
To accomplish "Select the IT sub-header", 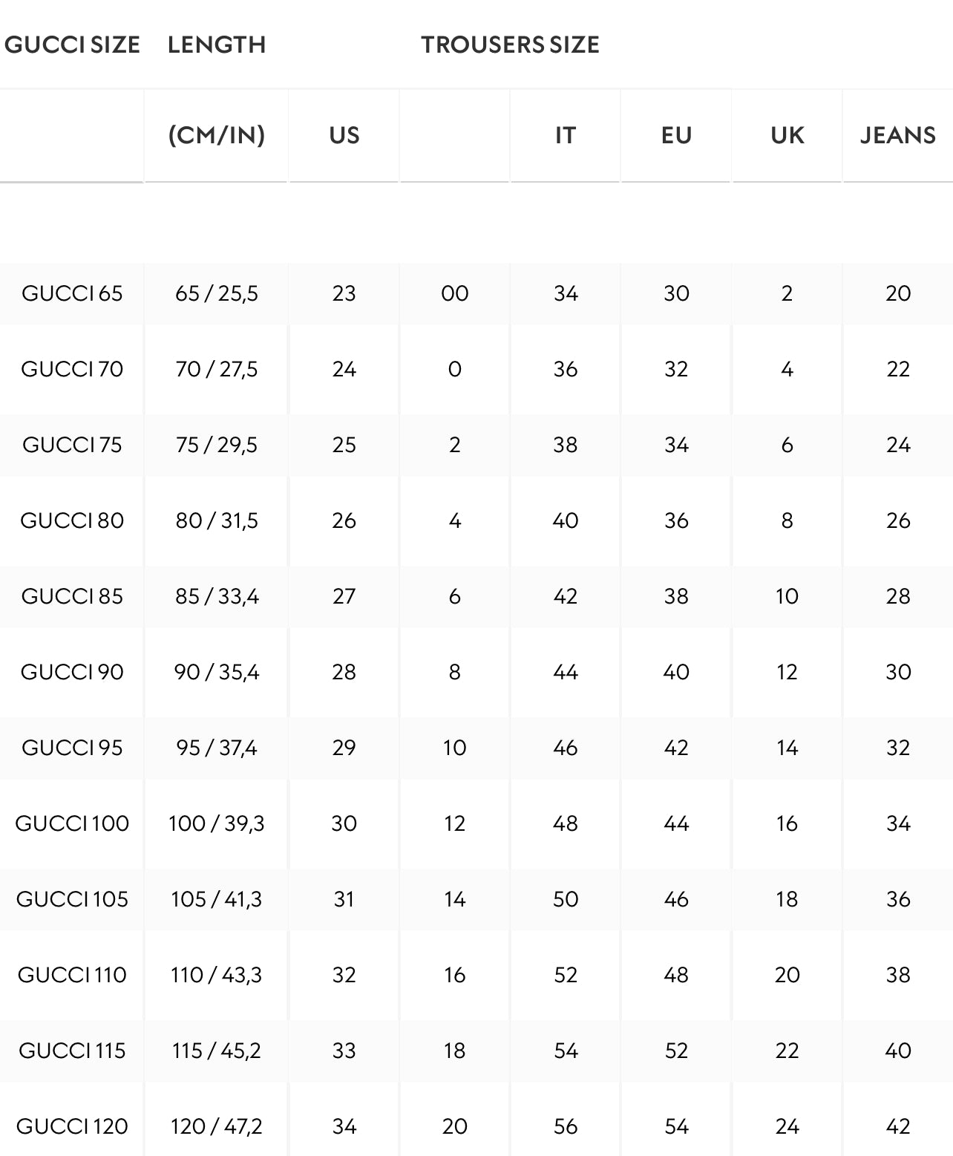I will pos(566,135).
